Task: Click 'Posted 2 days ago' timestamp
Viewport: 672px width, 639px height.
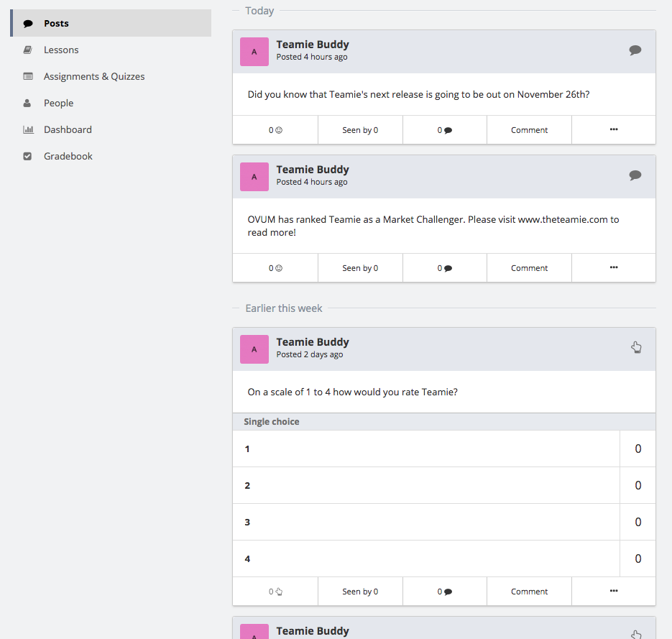Action: [x=310, y=354]
